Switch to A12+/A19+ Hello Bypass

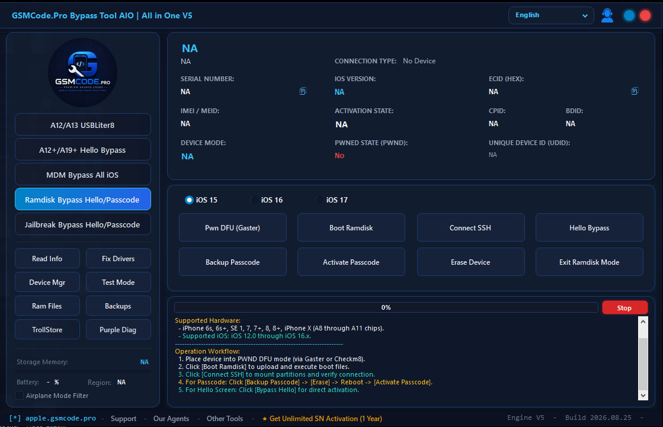pyautogui.click(x=82, y=150)
